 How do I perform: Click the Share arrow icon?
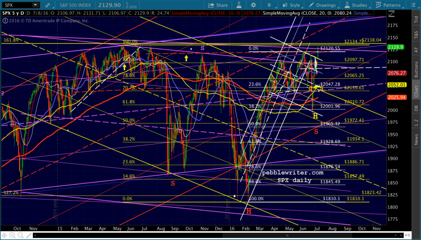click(211, 5)
